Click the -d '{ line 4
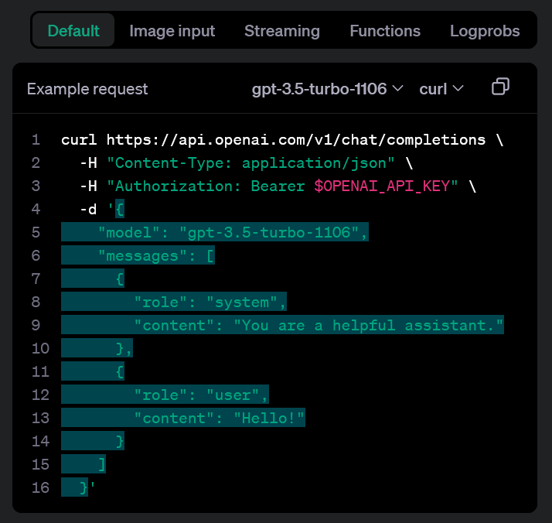Image resolution: width=552 pixels, height=523 pixels. (x=102, y=209)
